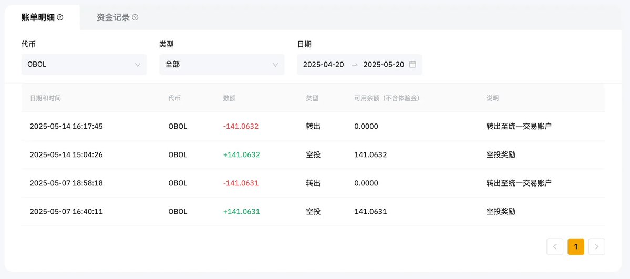Click help icon next to 账单明细

(x=60, y=18)
